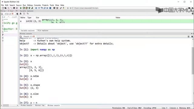Click the Debug file toolbar icon
The width and height of the screenshot is (194, 109).
[36, 8]
